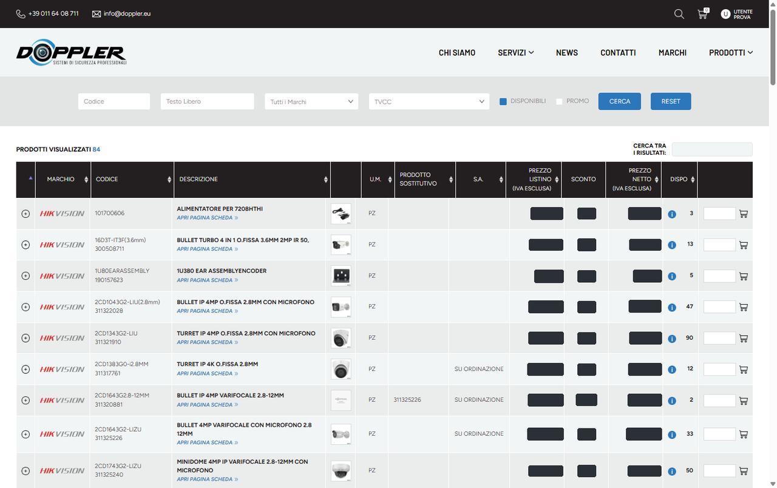This screenshot has height=488, width=777.
Task: Click the phone icon in top bar
Action: [21, 14]
